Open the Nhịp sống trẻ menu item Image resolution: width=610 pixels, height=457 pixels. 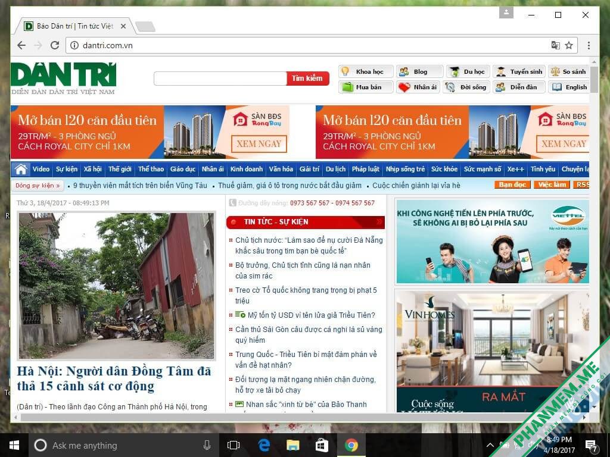pyautogui.click(x=405, y=169)
